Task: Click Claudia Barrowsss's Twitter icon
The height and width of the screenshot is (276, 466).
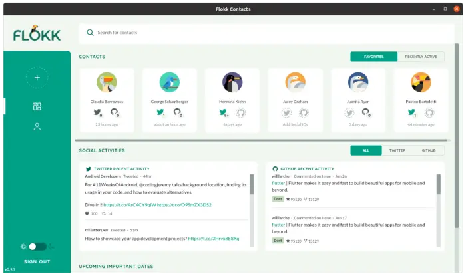Action: pyautogui.click(x=97, y=112)
